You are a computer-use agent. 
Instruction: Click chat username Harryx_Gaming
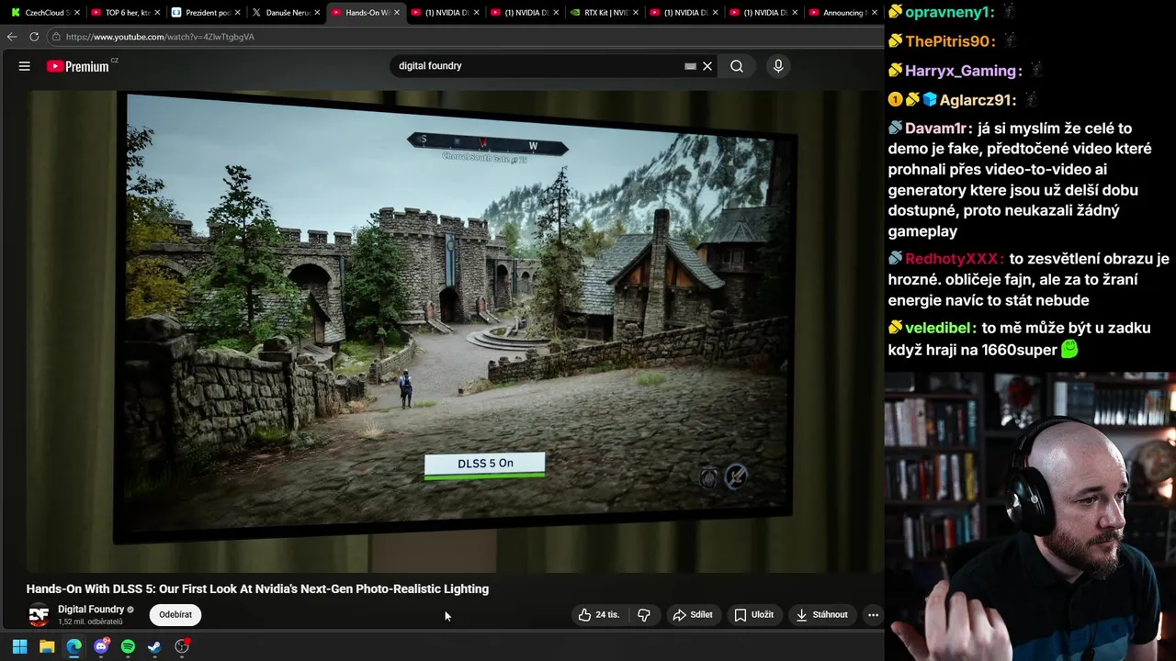click(x=960, y=71)
